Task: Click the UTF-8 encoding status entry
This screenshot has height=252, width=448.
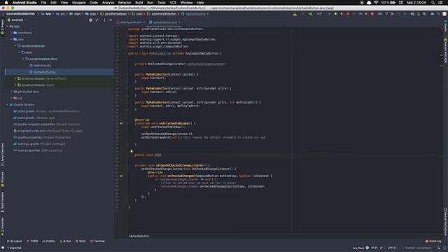Action: 392,248
